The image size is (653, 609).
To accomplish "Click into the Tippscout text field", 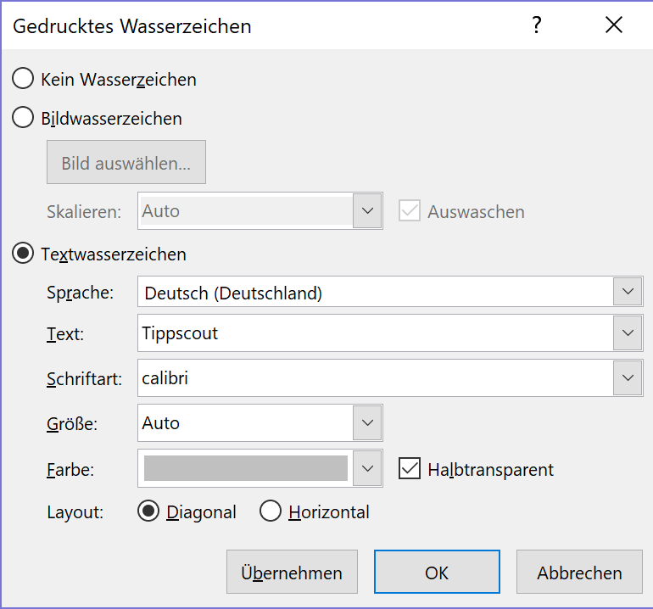I will [376, 332].
